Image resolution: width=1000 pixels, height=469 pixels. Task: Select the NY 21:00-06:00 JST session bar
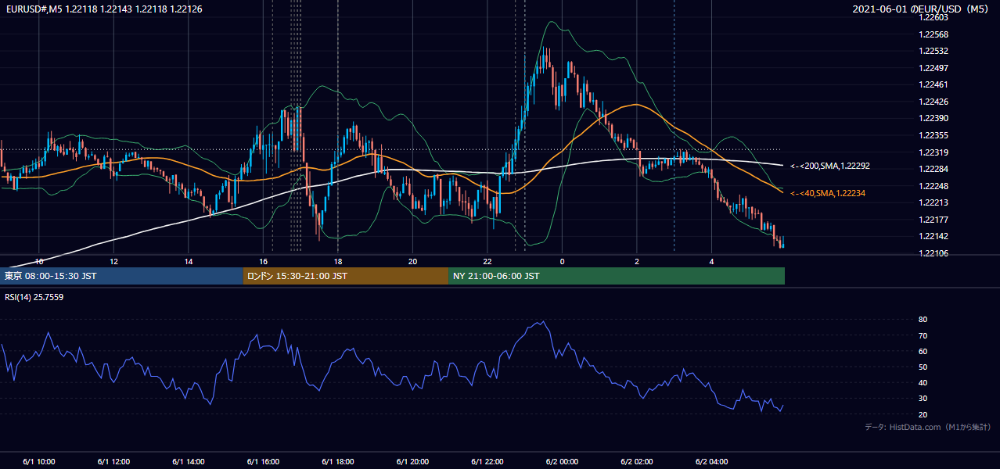tap(617, 276)
